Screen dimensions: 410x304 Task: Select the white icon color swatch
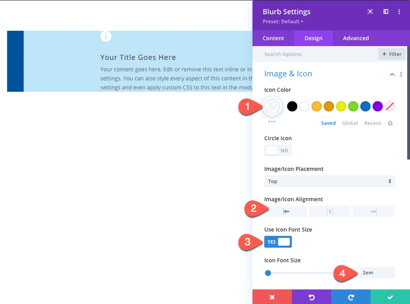click(304, 106)
